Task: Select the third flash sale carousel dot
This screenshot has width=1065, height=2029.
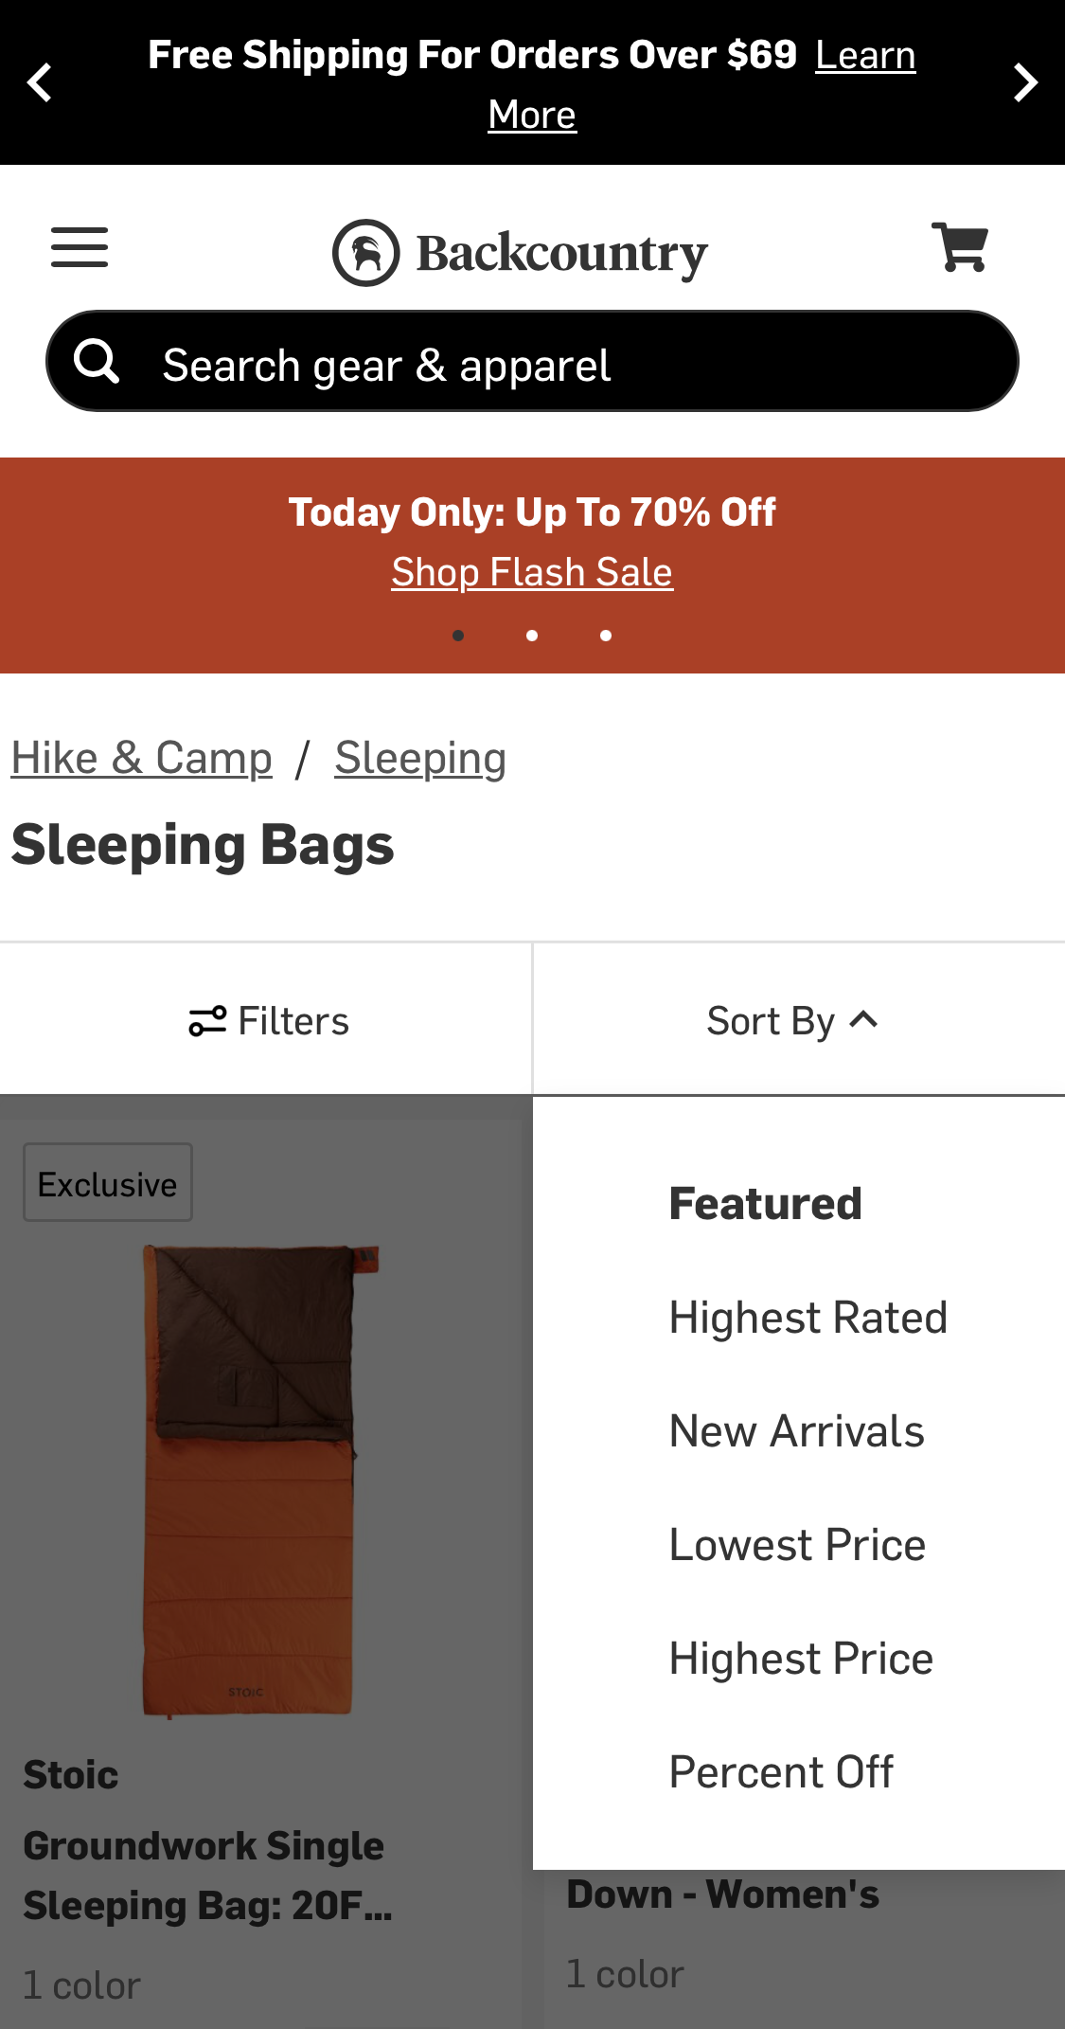Action: coord(606,636)
